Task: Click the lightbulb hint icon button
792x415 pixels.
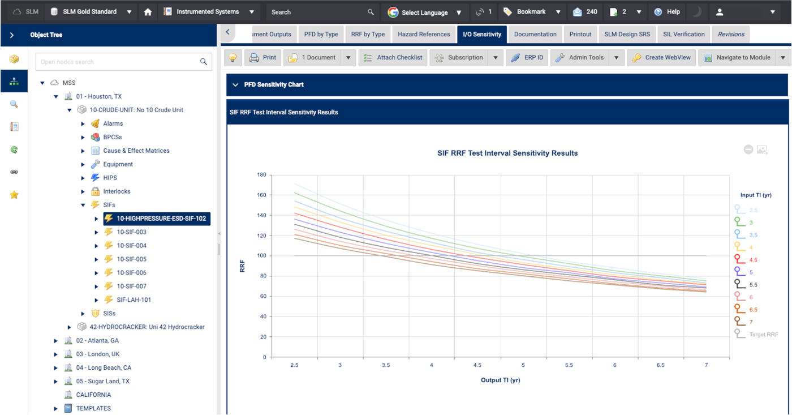Action: (233, 58)
